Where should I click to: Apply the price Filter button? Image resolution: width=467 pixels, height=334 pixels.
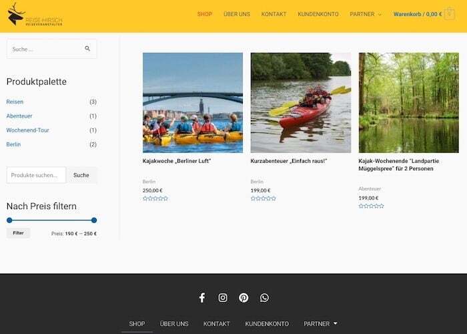(x=18, y=233)
